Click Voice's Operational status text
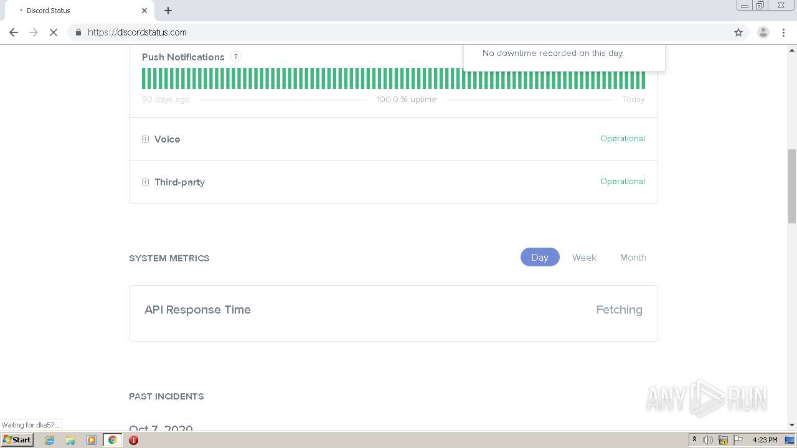The height and width of the screenshot is (448, 797). point(622,139)
